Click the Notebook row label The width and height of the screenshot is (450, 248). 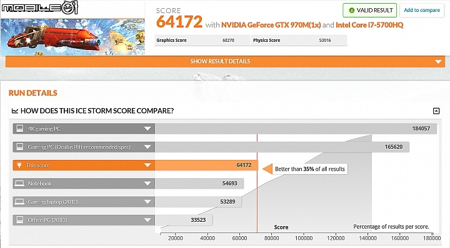(x=39, y=184)
